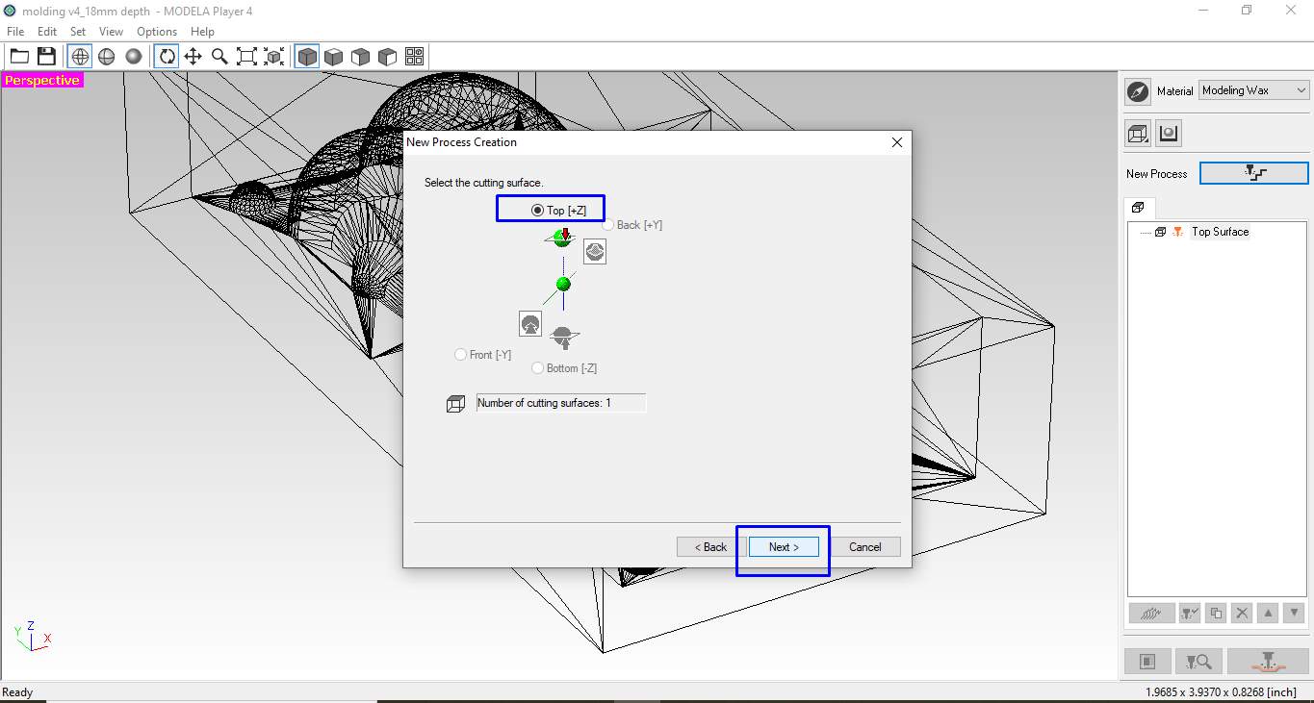This screenshot has width=1314, height=703.
Task: Select the cube view with white right side
Action: coord(388,57)
